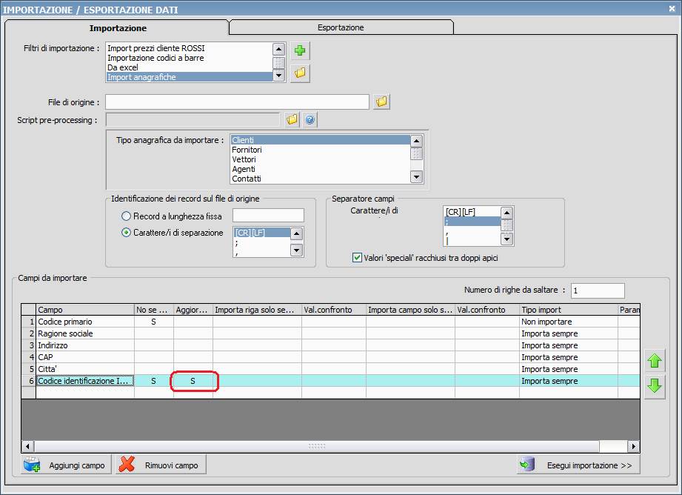The width and height of the screenshot is (682, 495).
Task: Click Aggiungi campo button
Action: (x=66, y=465)
